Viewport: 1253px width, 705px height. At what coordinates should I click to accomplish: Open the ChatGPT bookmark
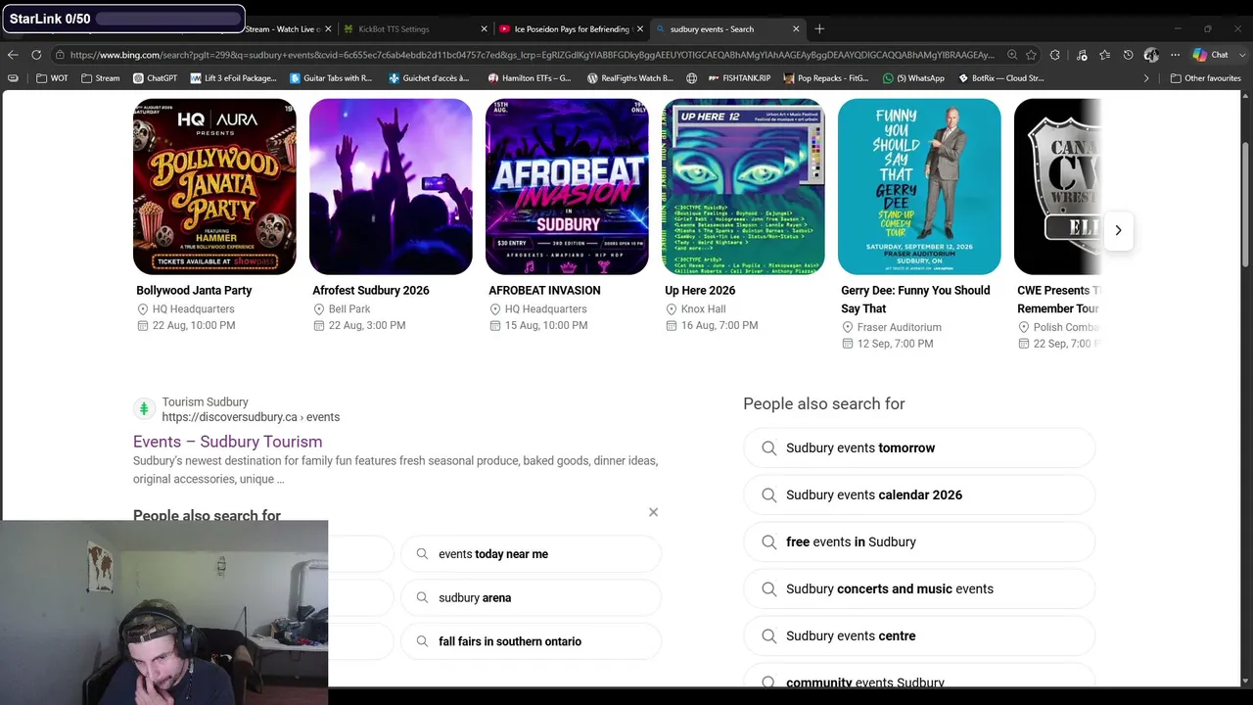(x=155, y=78)
